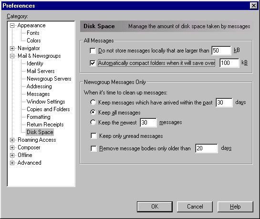Expand the Advanced category
The image size is (260, 219).
point(12,163)
